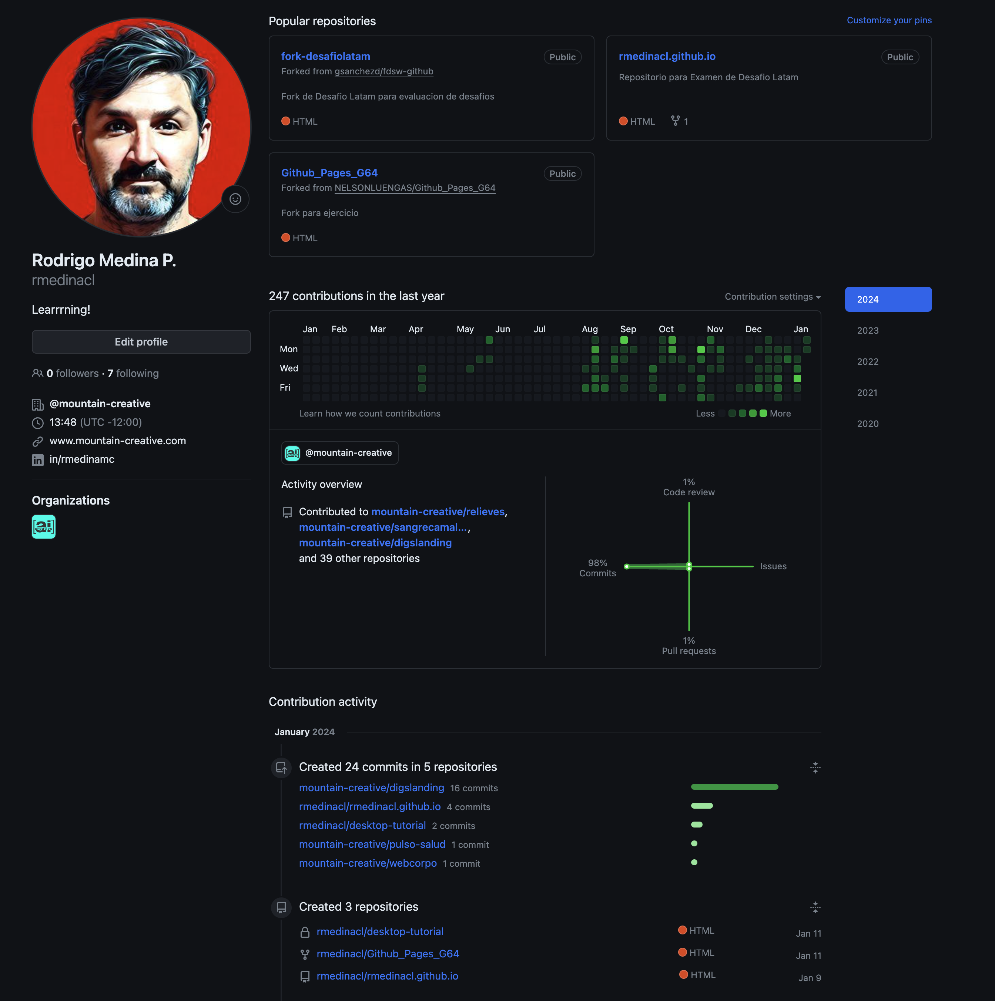The width and height of the screenshot is (995, 1001).
Task: Open created repo rmedinacl/rmedinacl.github.io Jan 9
Action: click(x=387, y=976)
